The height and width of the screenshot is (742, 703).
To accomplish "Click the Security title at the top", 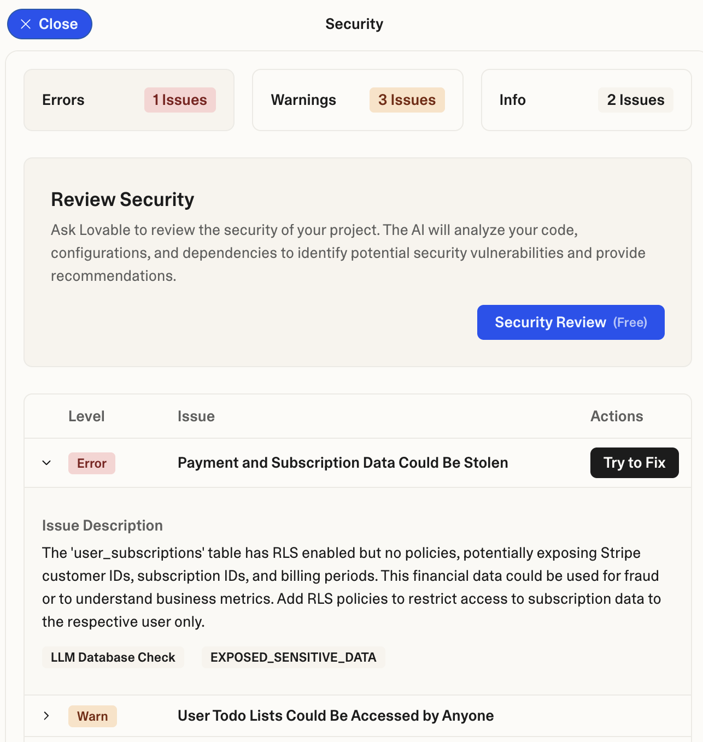I will 354,23.
